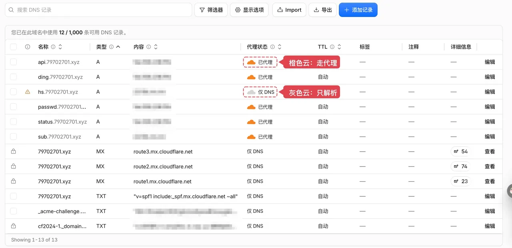512x248 pixels.
Task: Click the detail badge showing 54
Action: [x=460, y=152]
